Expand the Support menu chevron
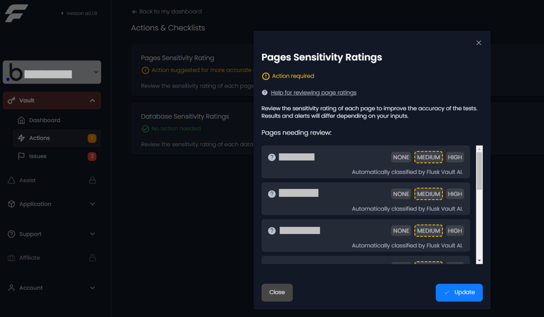The width and height of the screenshot is (544, 317). click(92, 234)
